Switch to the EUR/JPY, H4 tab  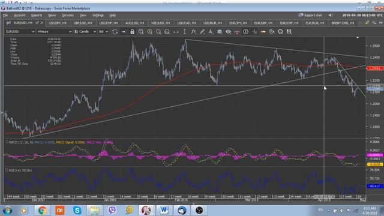(x=238, y=23)
